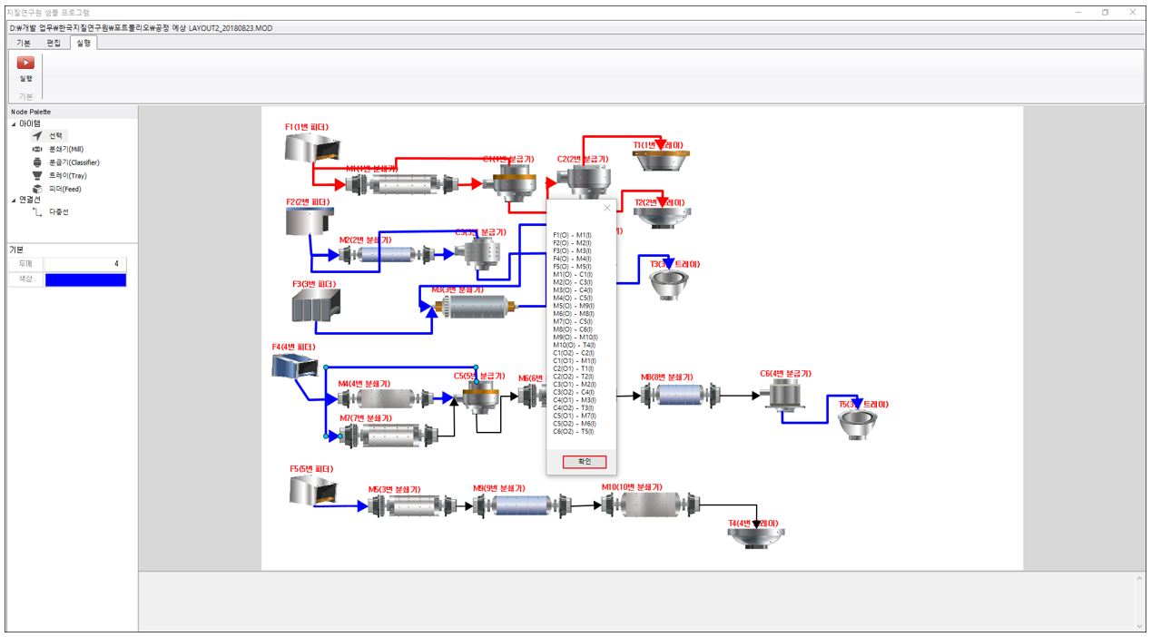Open the blue 색상 color swatch
This screenshot has height=637, width=1151.
pyautogui.click(x=86, y=279)
